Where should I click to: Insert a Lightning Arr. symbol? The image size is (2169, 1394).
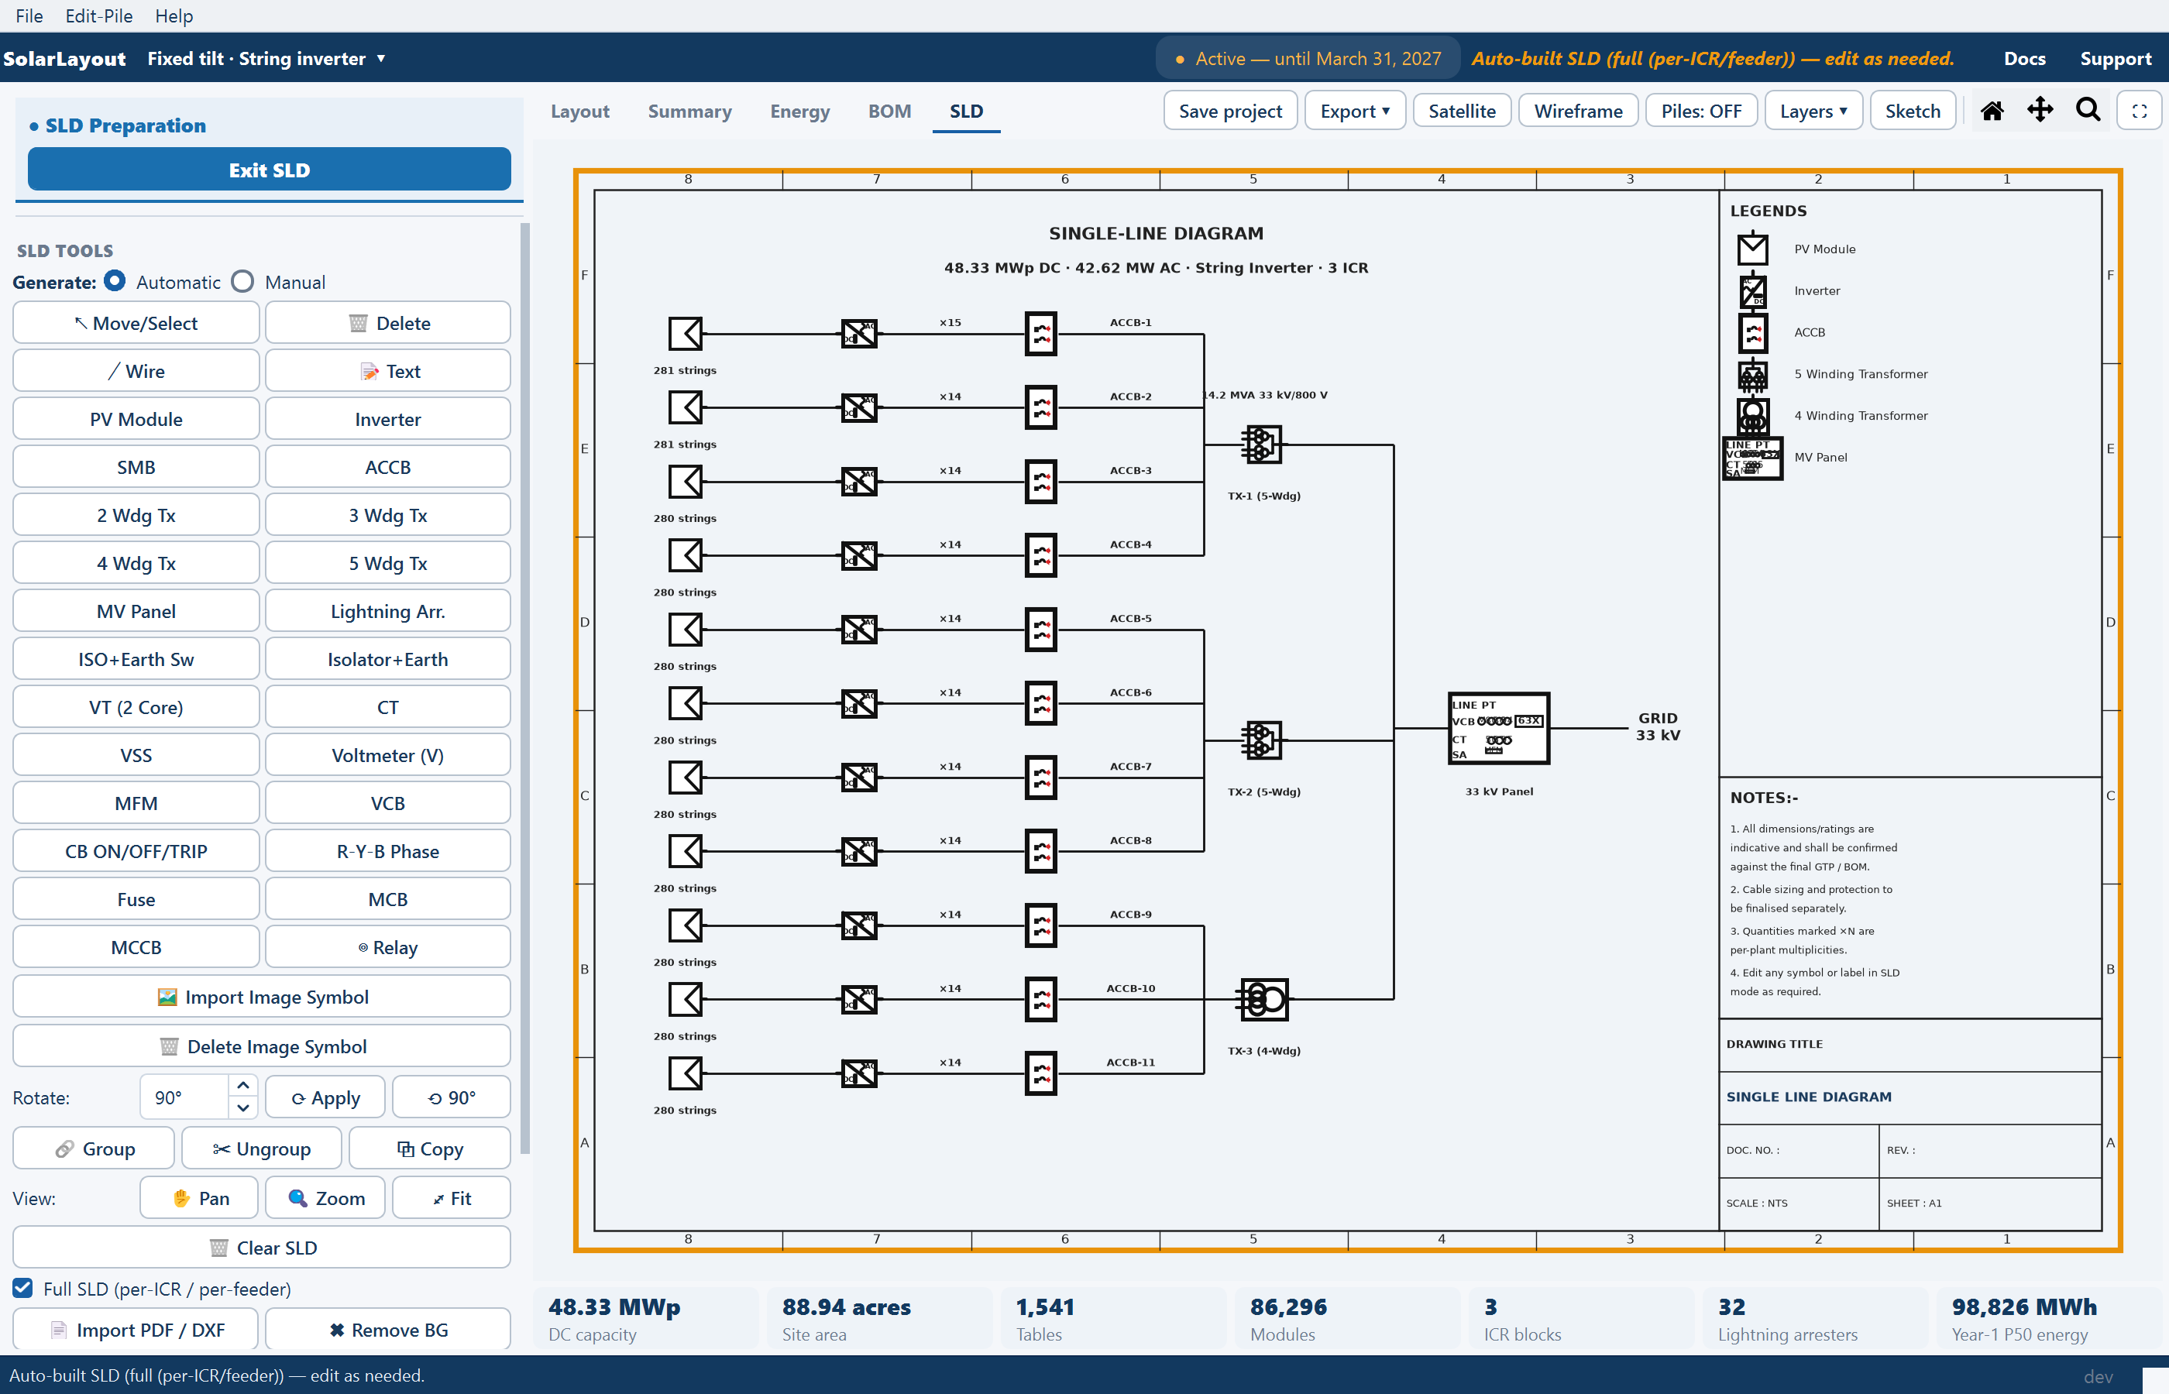click(x=387, y=611)
